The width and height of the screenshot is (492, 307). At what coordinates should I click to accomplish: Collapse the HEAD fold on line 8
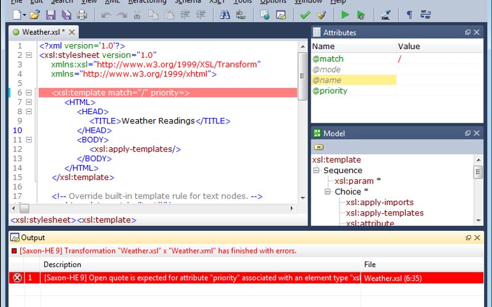(28, 112)
